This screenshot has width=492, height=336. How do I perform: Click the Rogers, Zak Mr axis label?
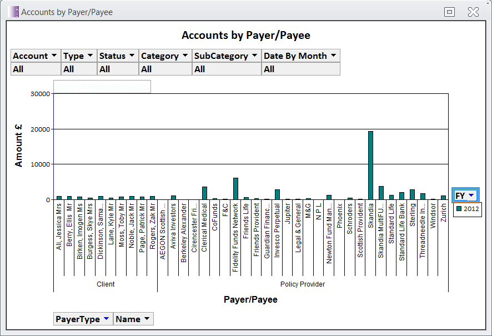point(152,227)
